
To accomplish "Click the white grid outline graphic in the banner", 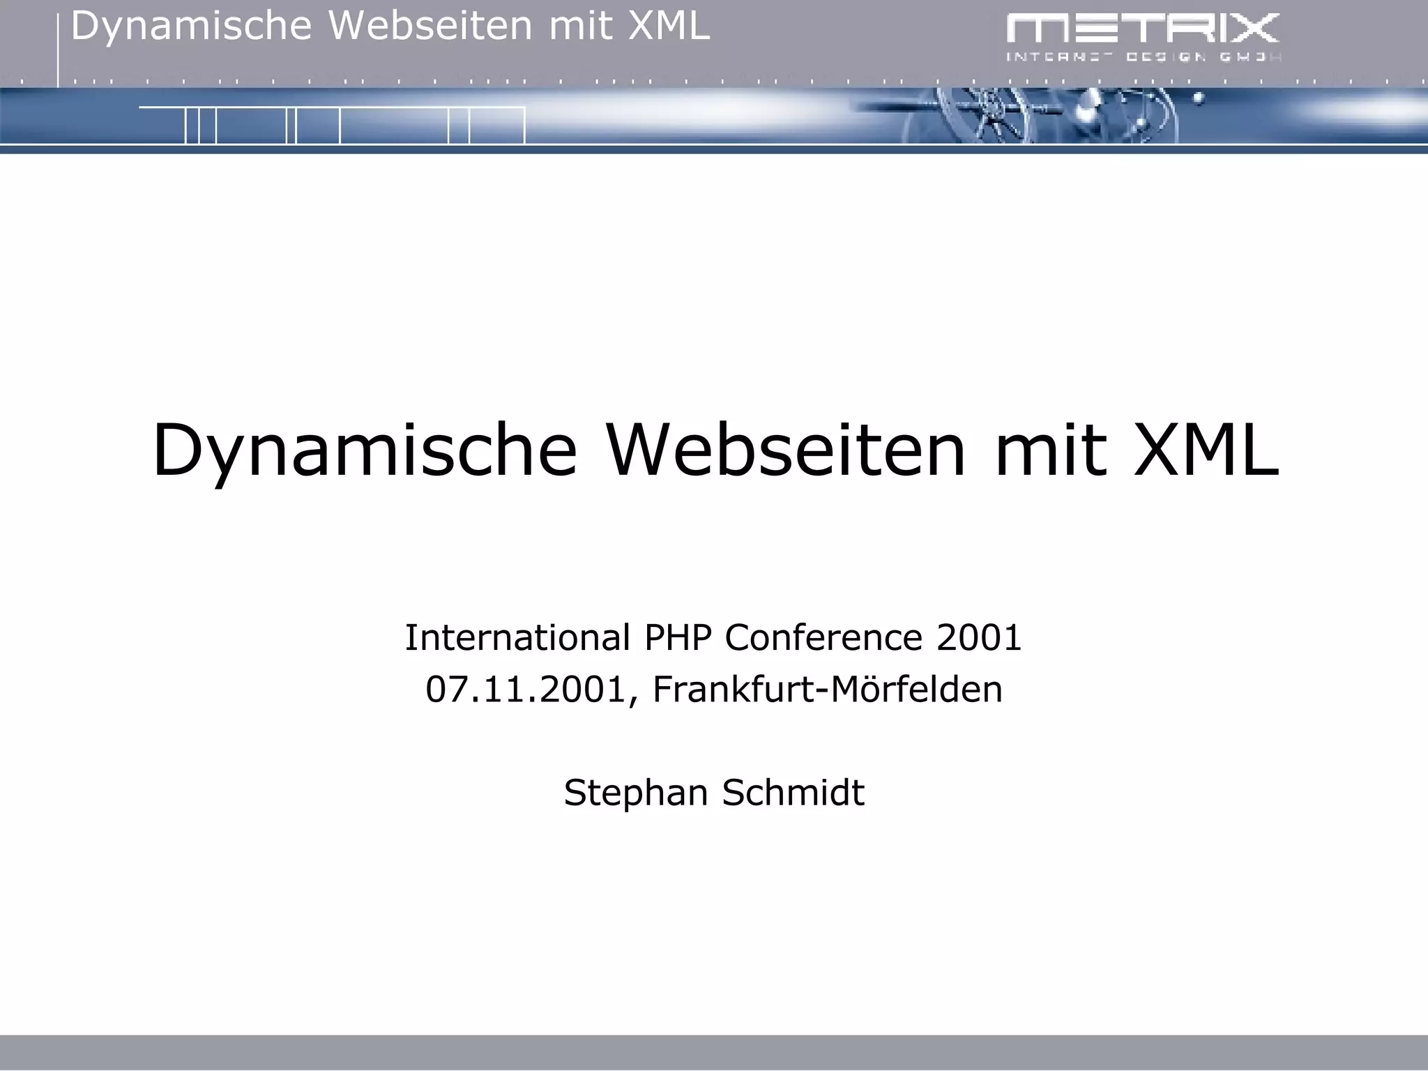I will [x=332, y=126].
